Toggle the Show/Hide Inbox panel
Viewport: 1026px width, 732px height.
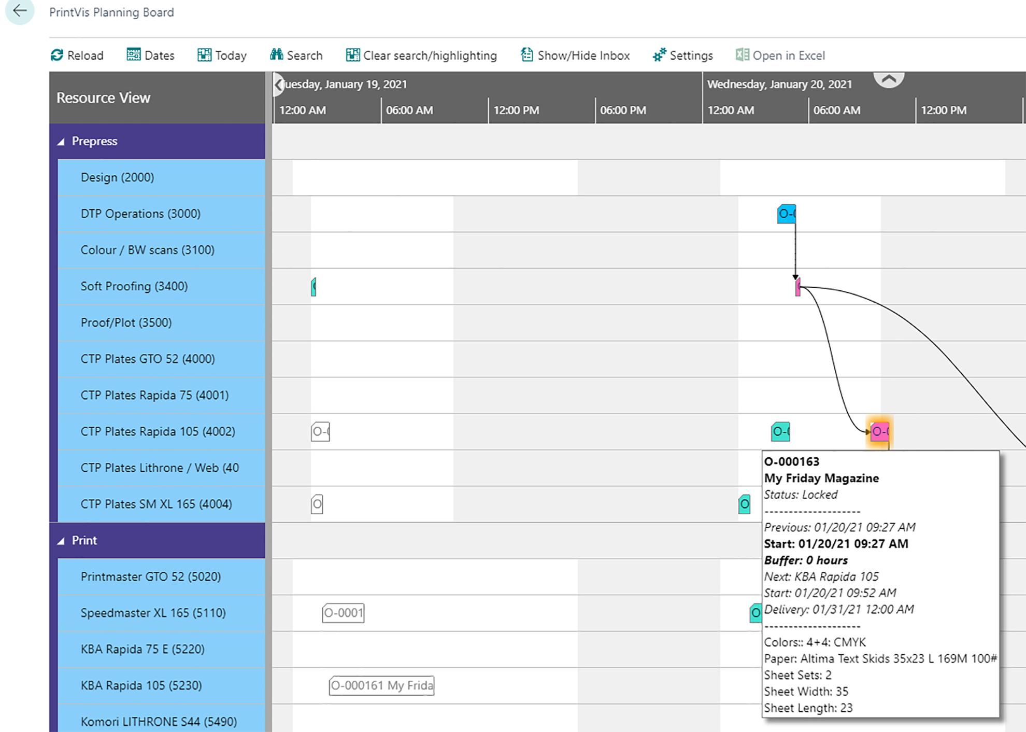click(576, 55)
